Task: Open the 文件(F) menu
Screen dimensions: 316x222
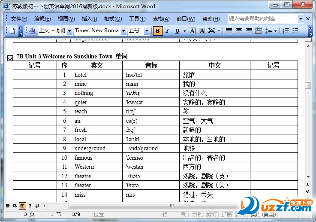Action: pyautogui.click(x=19, y=19)
